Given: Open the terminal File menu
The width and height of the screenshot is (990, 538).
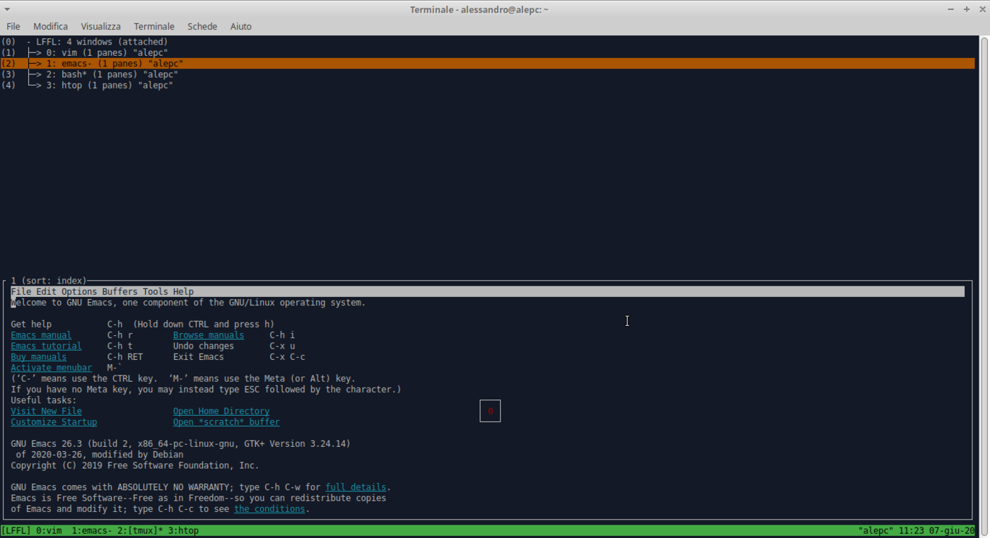Looking at the screenshot, I should (13, 26).
